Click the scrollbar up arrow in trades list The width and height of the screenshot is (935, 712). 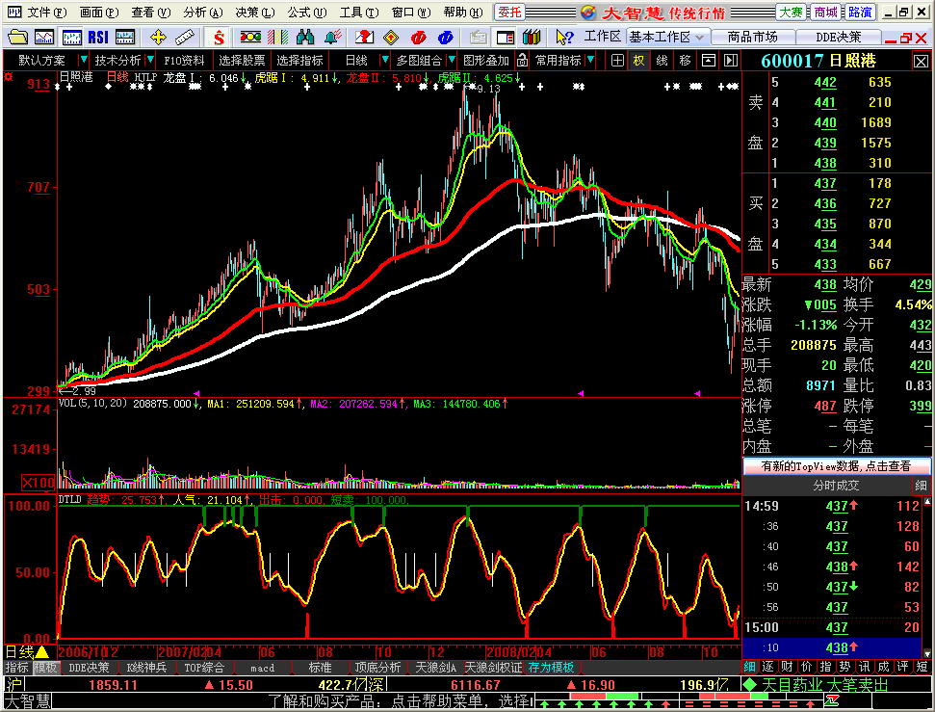(x=927, y=502)
